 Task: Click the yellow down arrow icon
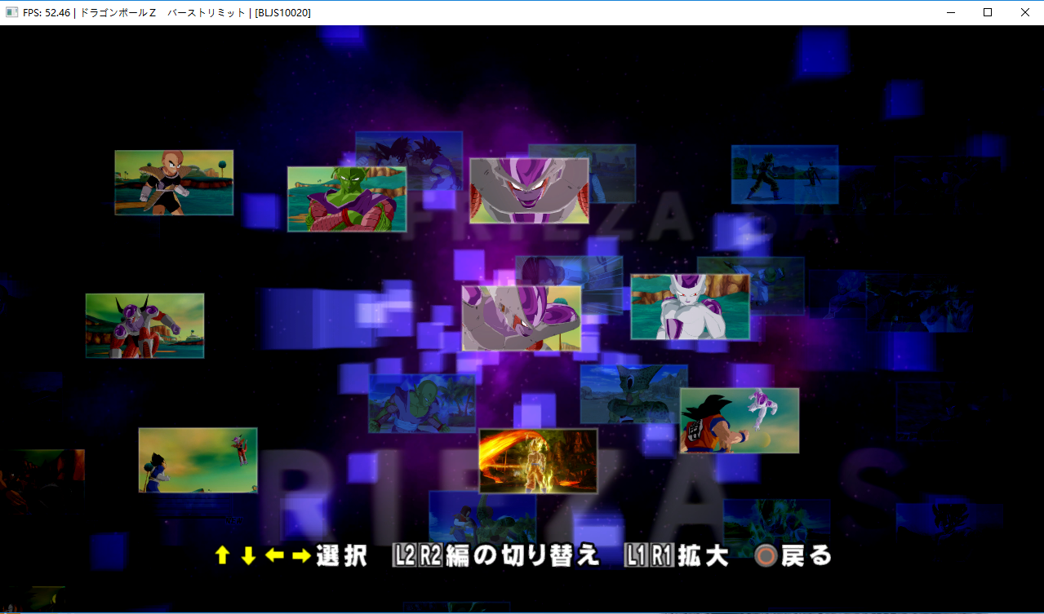pos(249,556)
